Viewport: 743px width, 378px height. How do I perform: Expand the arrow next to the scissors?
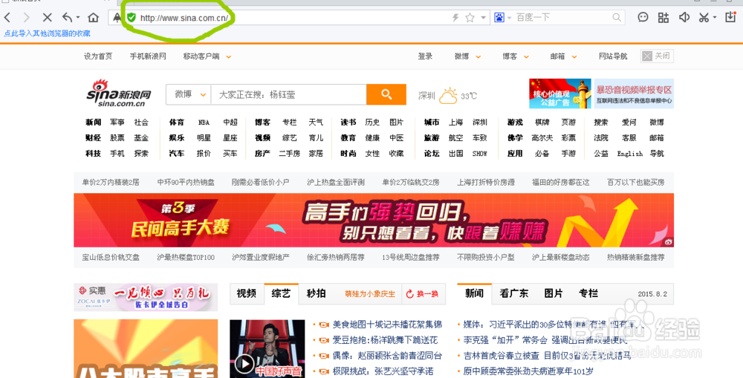click(x=713, y=19)
